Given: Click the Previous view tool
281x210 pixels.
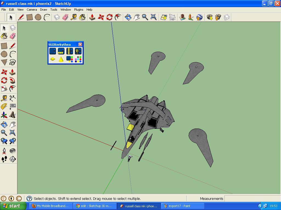Looking at the screenshot, I should [4, 141].
